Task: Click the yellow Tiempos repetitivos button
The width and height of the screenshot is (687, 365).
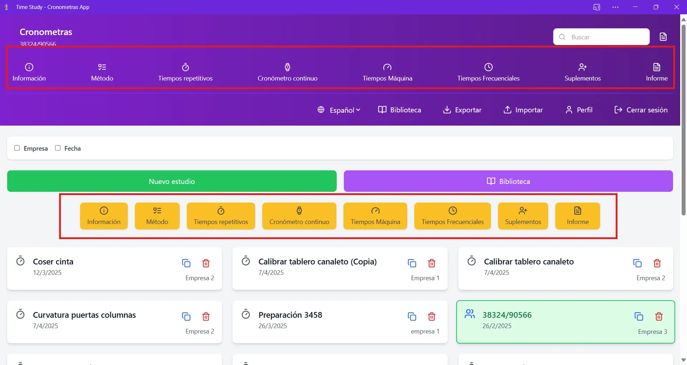Action: click(221, 216)
